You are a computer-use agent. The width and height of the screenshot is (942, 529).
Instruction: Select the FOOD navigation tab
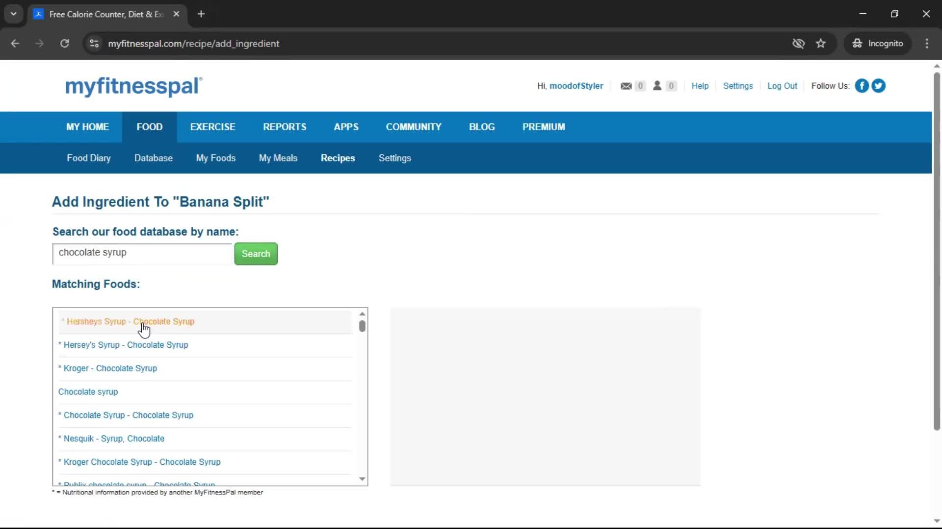click(x=150, y=127)
